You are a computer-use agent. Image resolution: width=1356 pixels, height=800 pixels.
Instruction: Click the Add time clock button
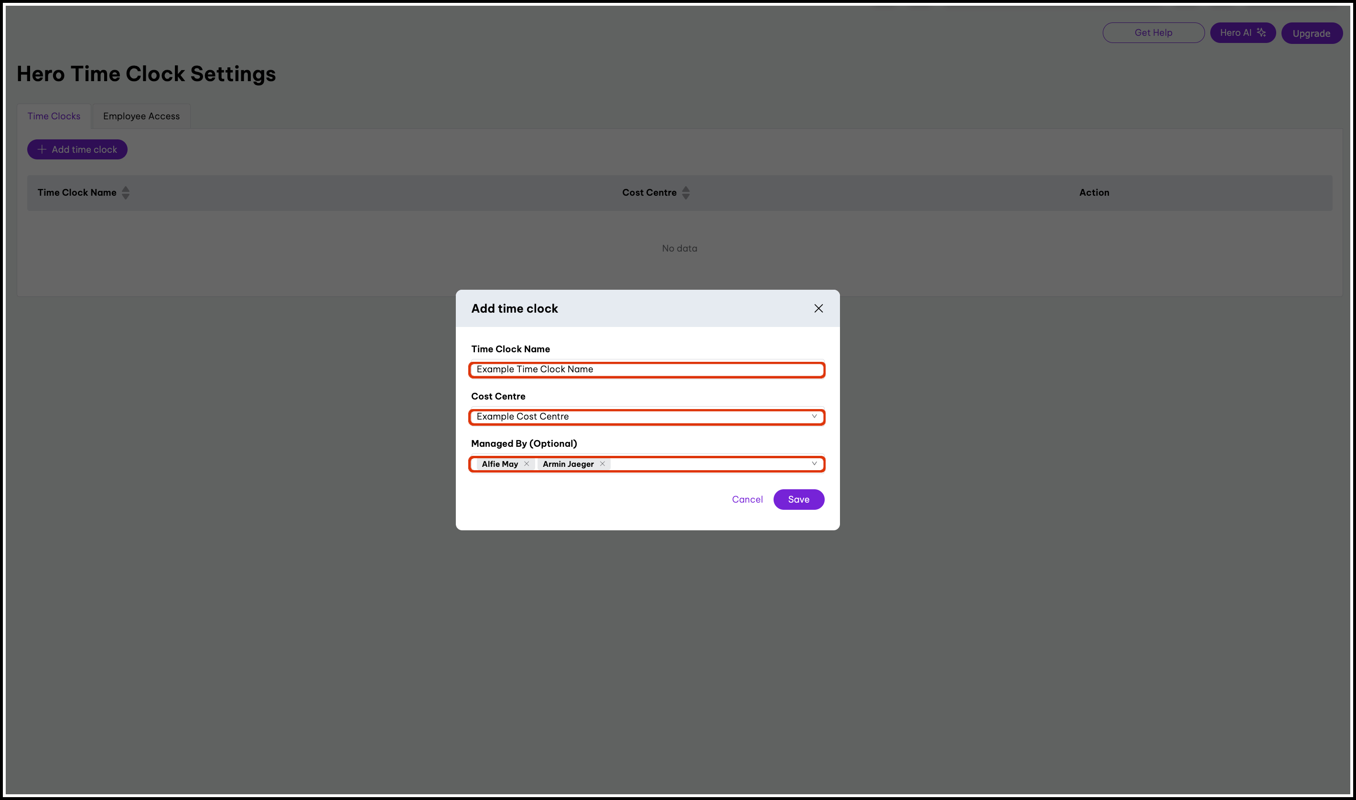77,149
